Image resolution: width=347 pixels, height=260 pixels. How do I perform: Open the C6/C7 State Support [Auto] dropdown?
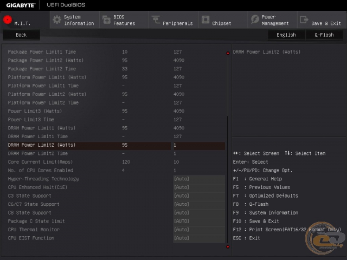click(199, 204)
